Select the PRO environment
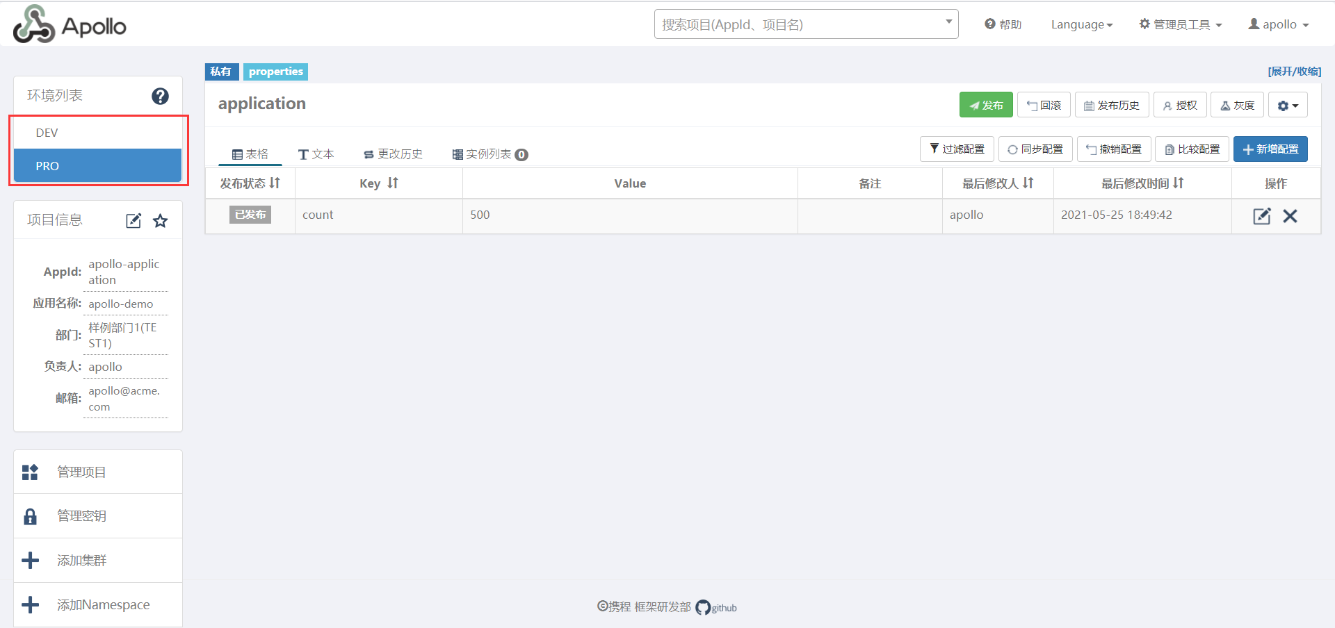This screenshot has width=1335, height=628. [98, 166]
